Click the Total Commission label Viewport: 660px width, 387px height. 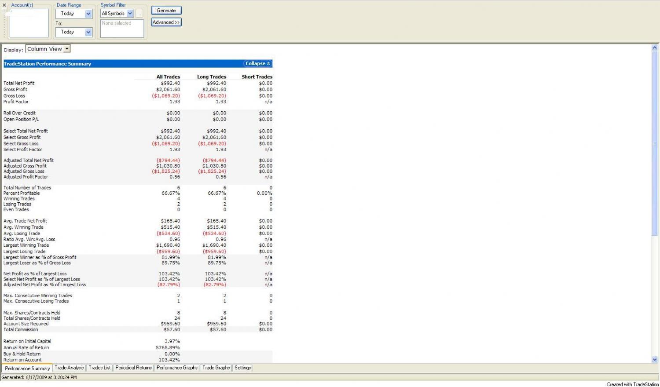[21, 329]
